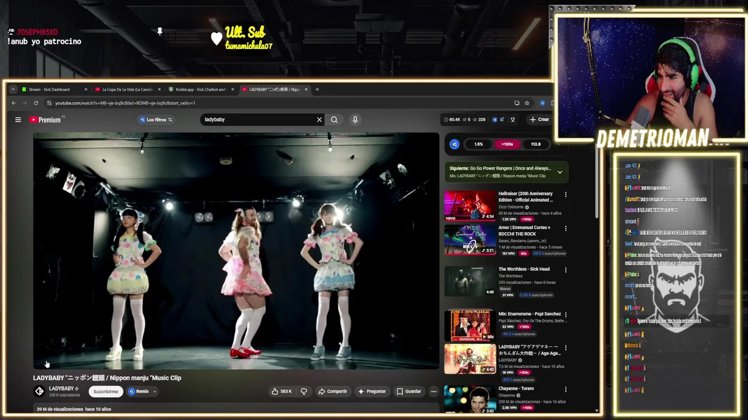Click the Suscribirme button
The height and width of the screenshot is (420, 748).
106,391
